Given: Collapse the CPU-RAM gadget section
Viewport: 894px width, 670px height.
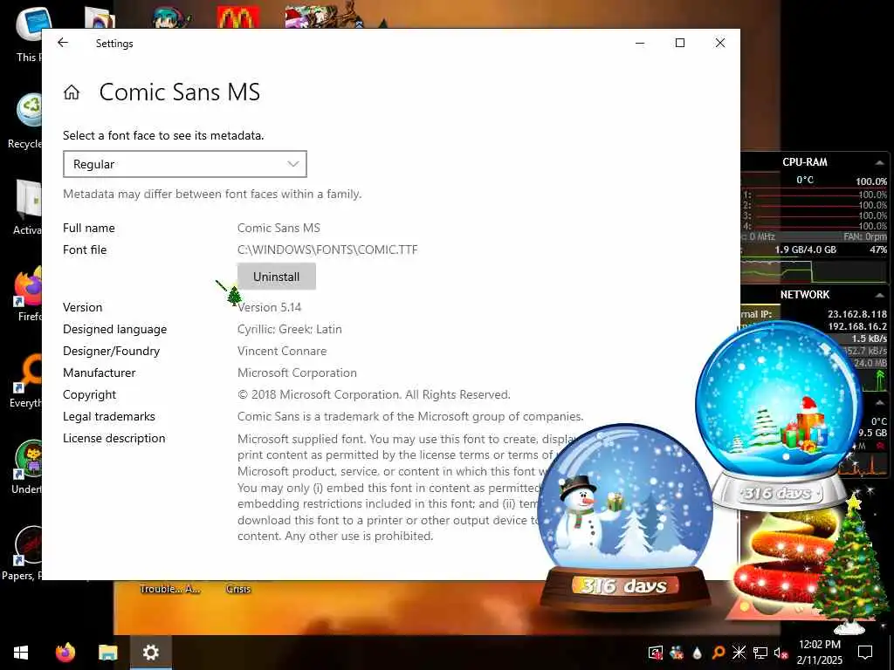Looking at the screenshot, I should pos(879,162).
